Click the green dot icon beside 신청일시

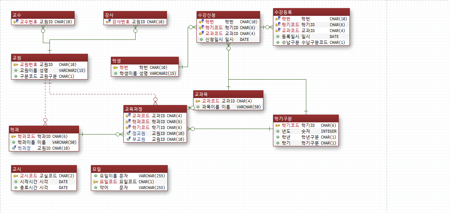[x=201, y=39]
